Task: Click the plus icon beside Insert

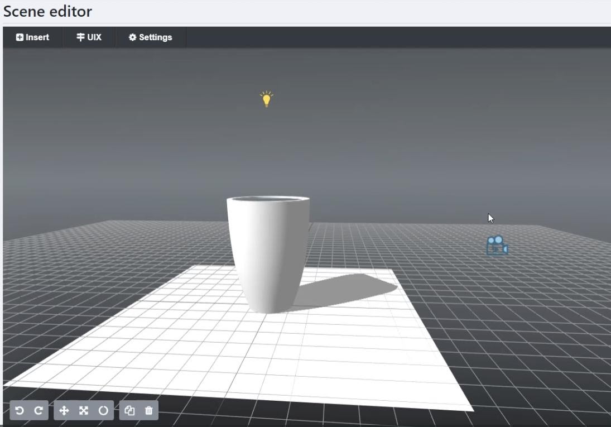Action: [20, 37]
